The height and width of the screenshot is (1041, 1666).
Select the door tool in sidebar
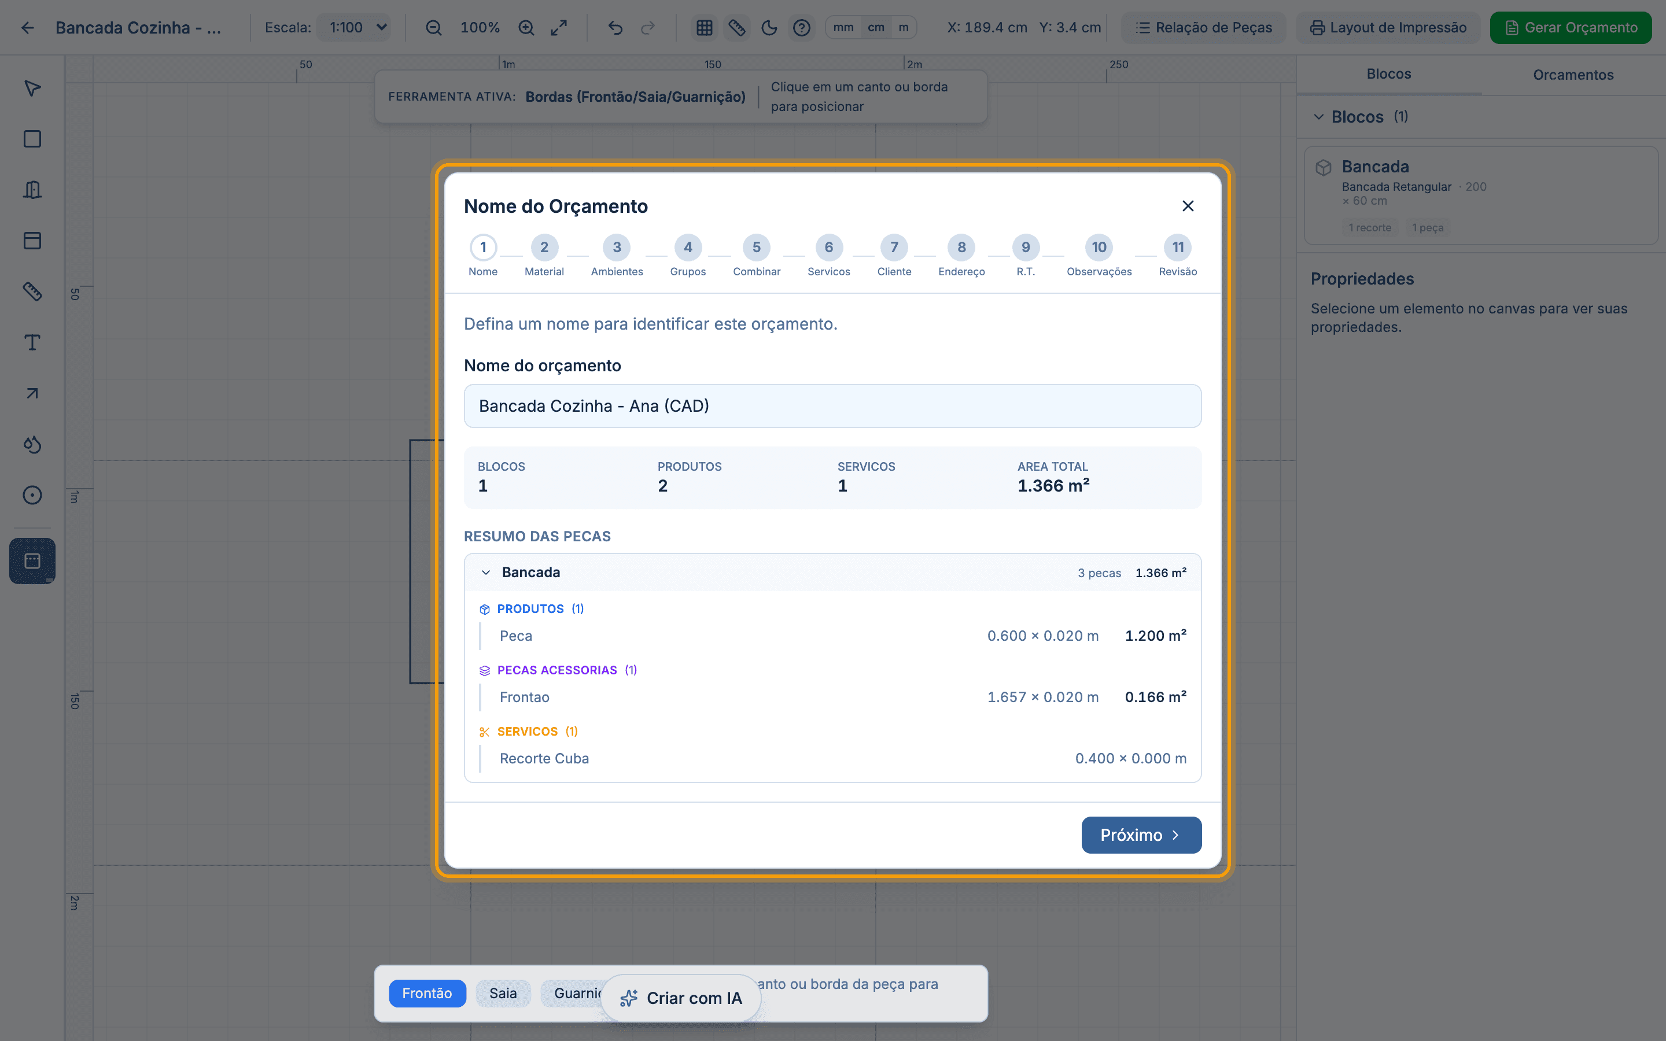[x=32, y=190]
